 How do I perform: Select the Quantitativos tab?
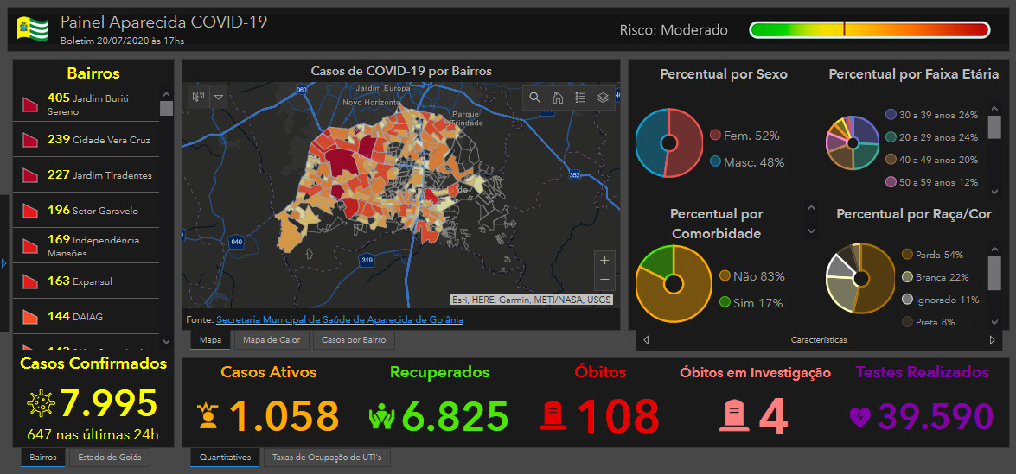[x=225, y=458]
